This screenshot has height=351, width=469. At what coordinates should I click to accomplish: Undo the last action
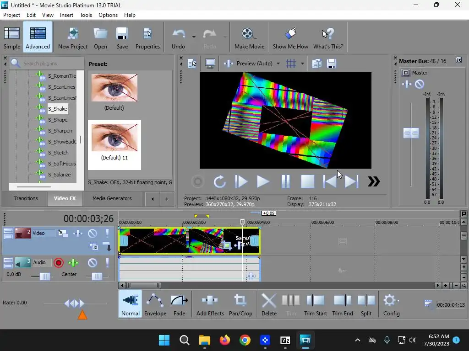tap(178, 37)
